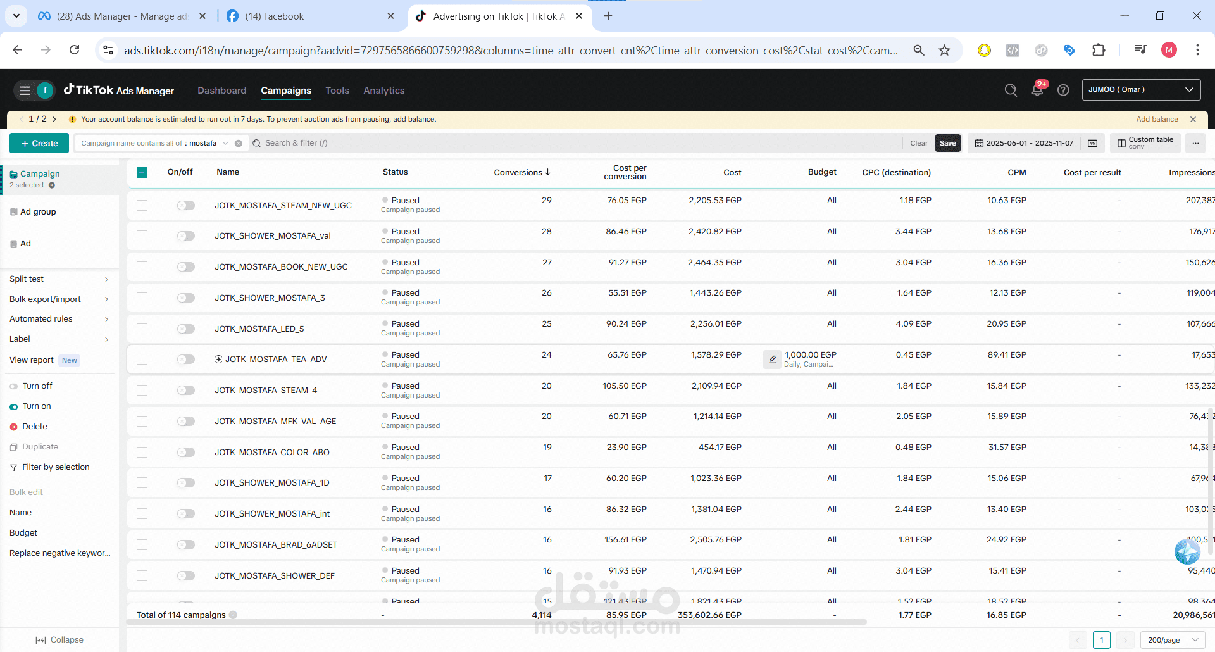
Task: Expand the Split test submenu
Action: pos(106,279)
